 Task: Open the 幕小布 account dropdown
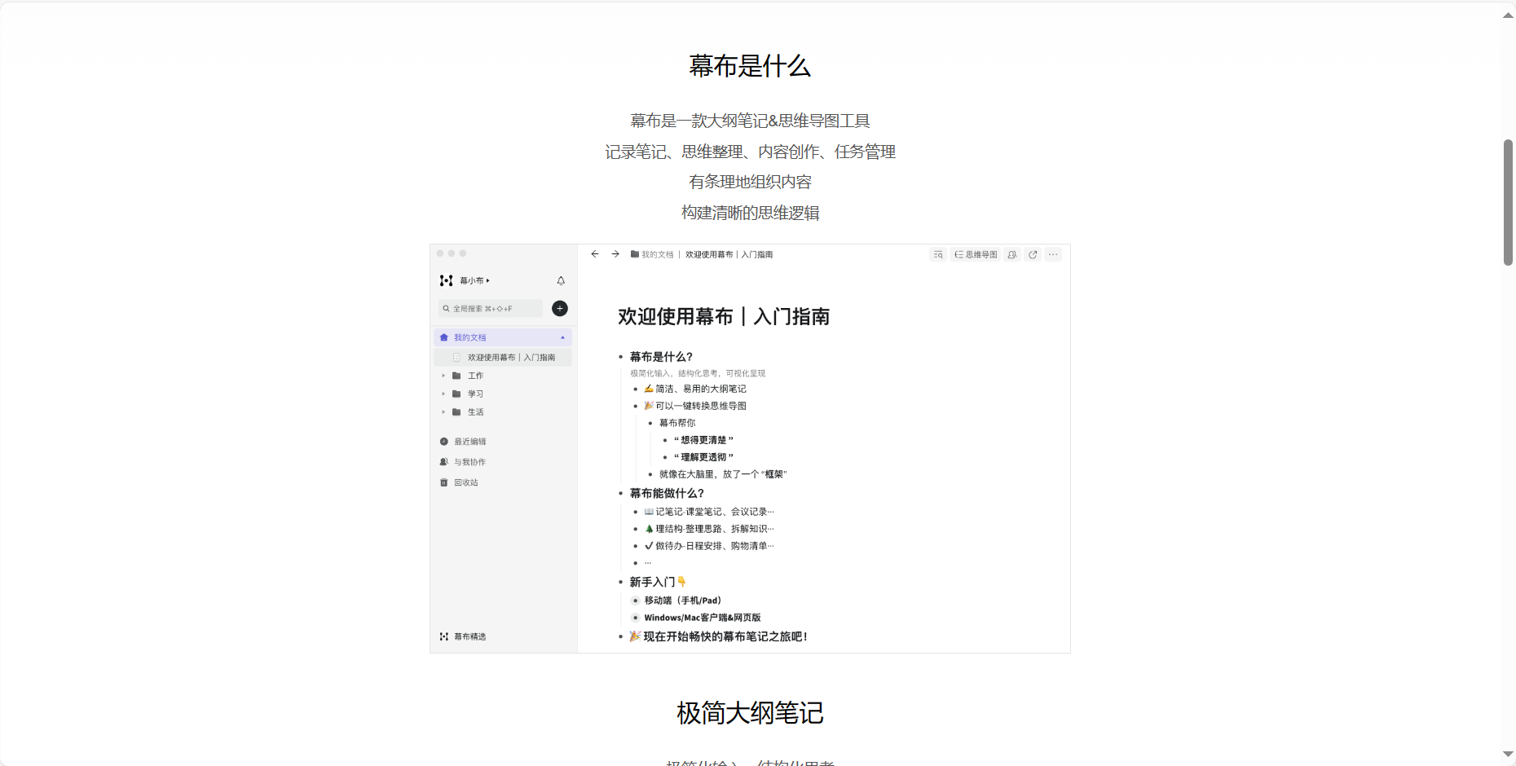(x=474, y=281)
